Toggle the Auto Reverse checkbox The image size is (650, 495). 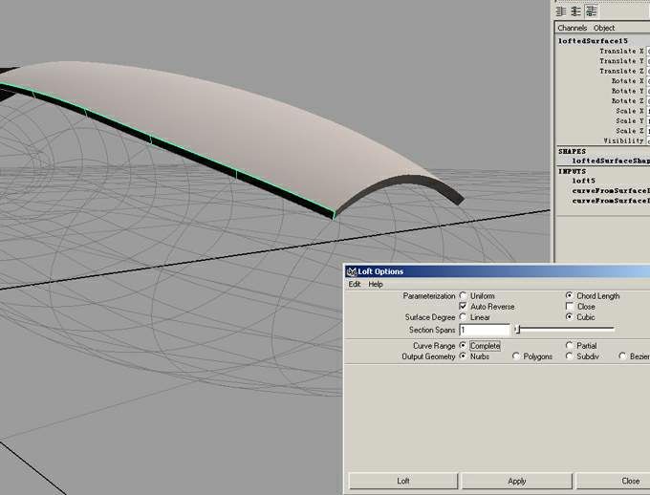tap(463, 307)
